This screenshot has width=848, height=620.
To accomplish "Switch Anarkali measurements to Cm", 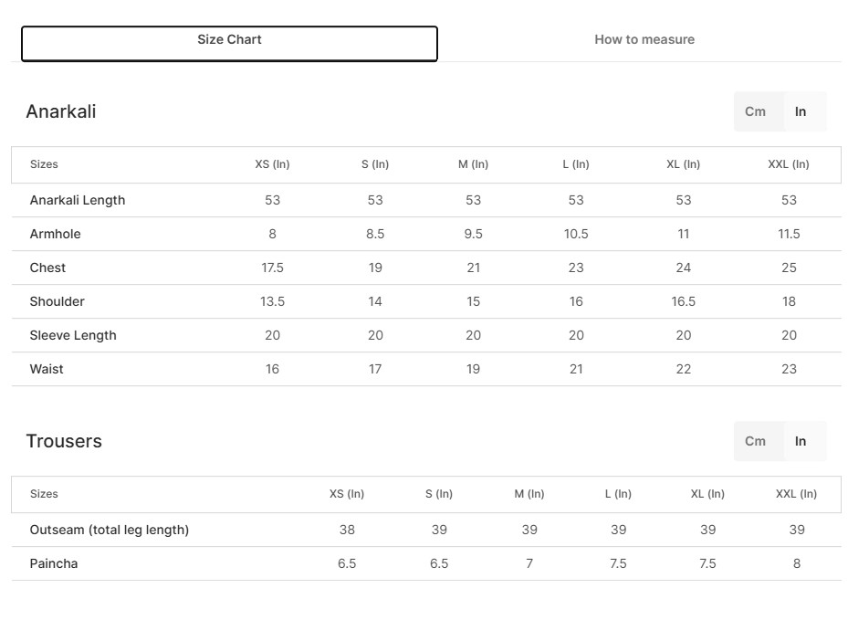I will (755, 111).
